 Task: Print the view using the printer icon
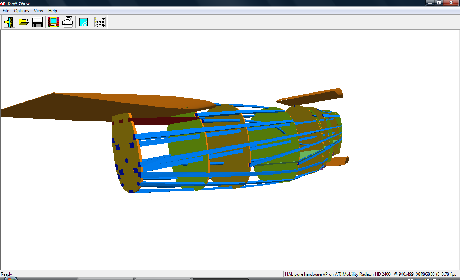68,22
